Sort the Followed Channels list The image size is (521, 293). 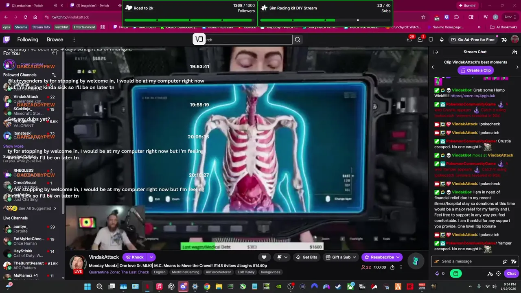tap(54, 75)
